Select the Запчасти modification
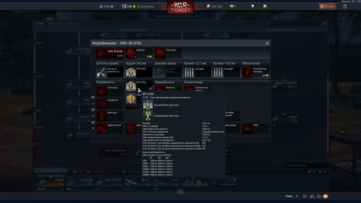Viewport: 361px width, 203px height. pos(168,88)
